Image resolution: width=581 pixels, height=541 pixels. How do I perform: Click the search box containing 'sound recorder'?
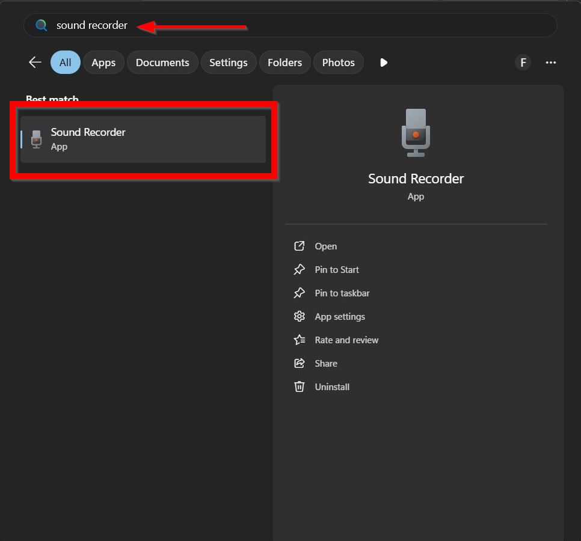290,25
